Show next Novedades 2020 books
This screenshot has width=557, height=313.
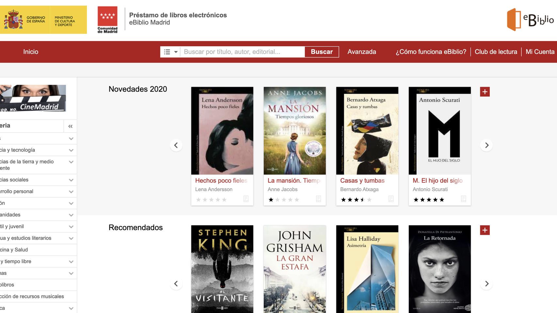coord(486,145)
